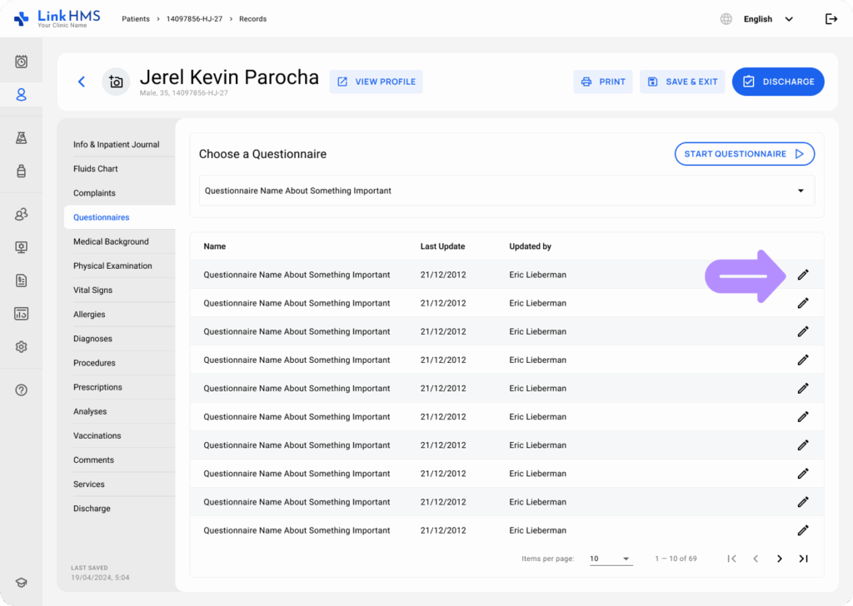This screenshot has height=606, width=853.
Task: Click the laboratory flask sidebar icon
Action: tap(21, 138)
